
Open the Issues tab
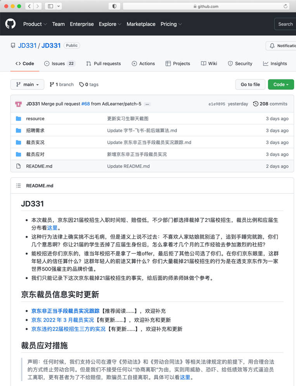pyautogui.click(x=60, y=64)
